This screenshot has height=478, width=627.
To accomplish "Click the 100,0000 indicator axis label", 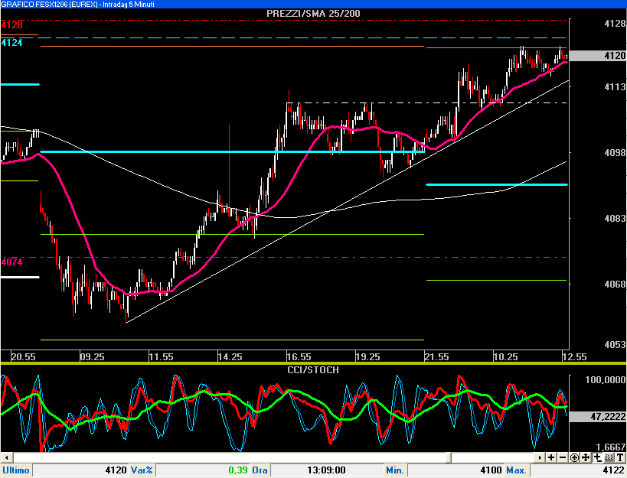I will click(x=606, y=379).
